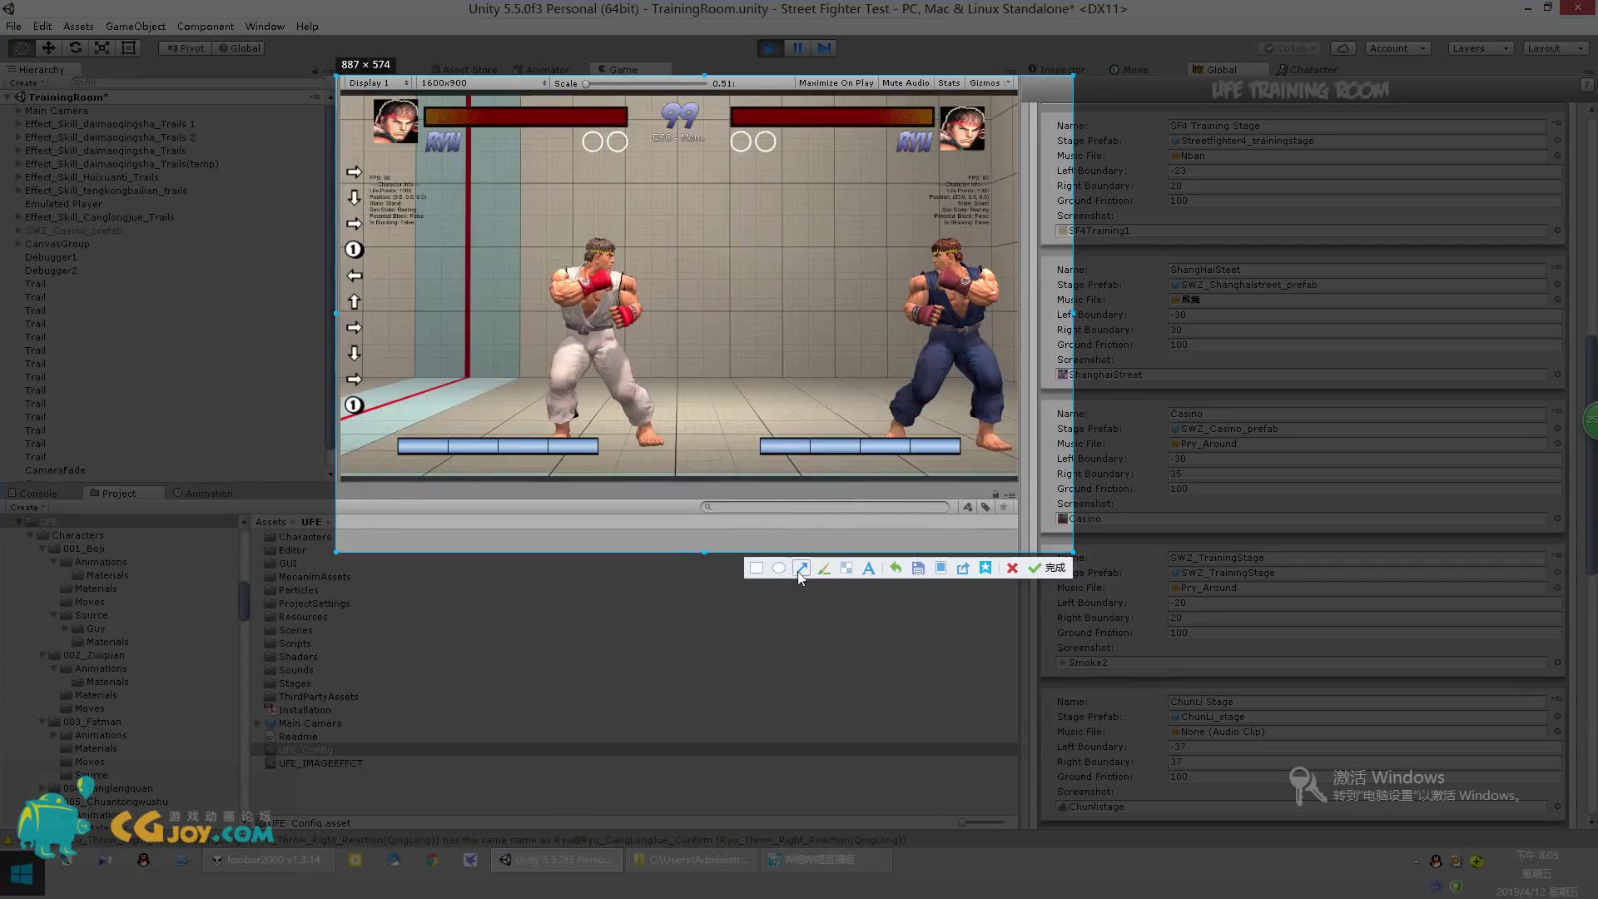
Task: Share the screenshot
Action: pos(963,568)
